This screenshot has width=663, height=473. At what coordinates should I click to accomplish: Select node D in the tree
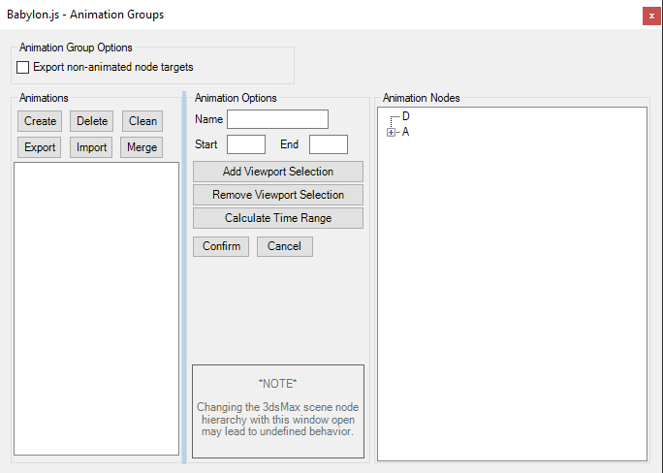click(406, 116)
